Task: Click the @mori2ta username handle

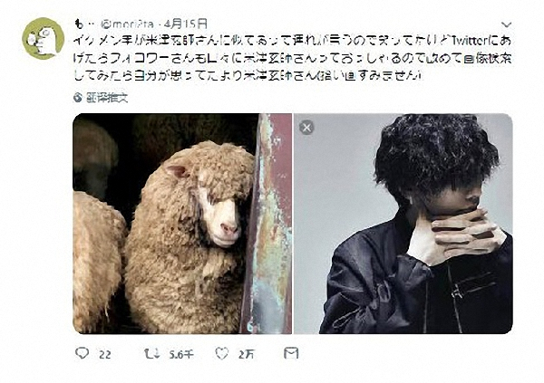Action: 127,24
